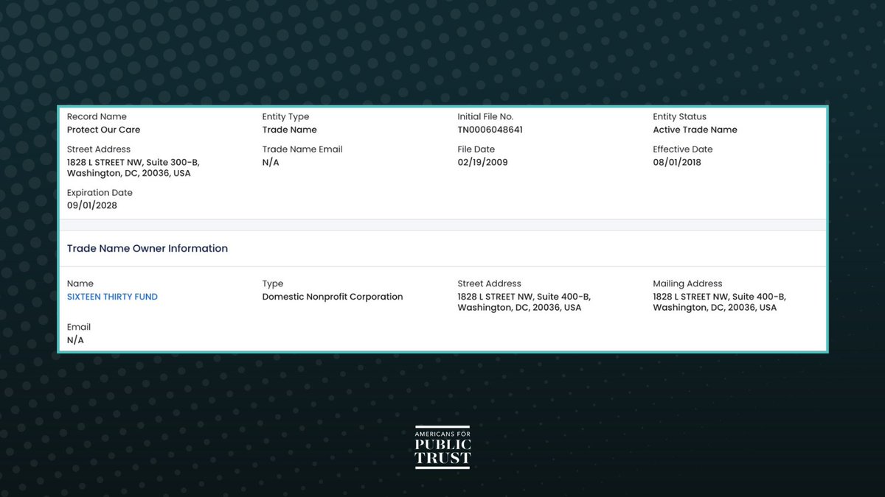This screenshot has height=497, width=885.
Task: Click the Effective Date value 08/01/2018
Action: 677,162
